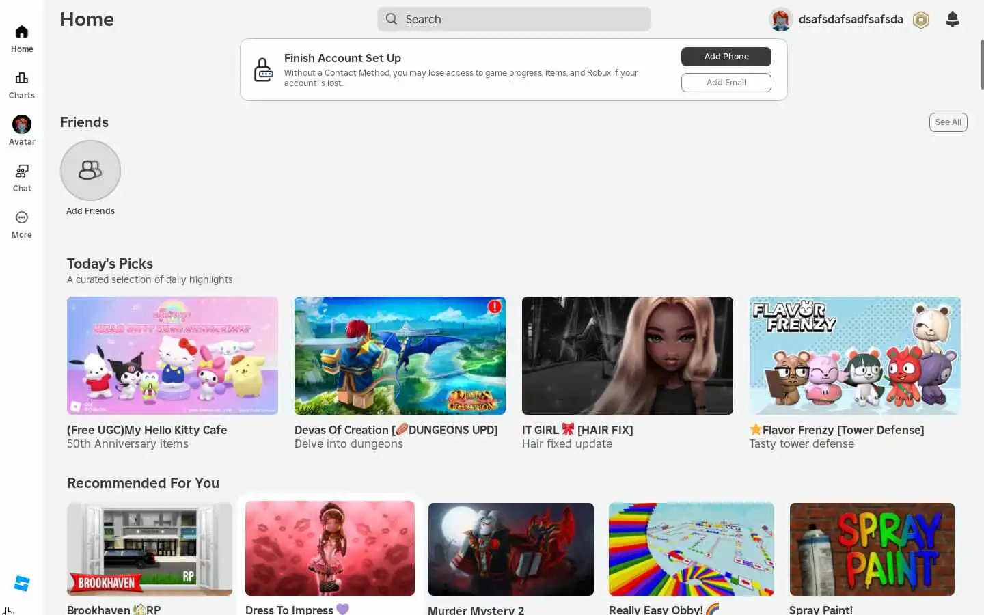Viewport: 984px width, 615px height.
Task: Click the Add Friends circle icon
Action: [x=90, y=170]
